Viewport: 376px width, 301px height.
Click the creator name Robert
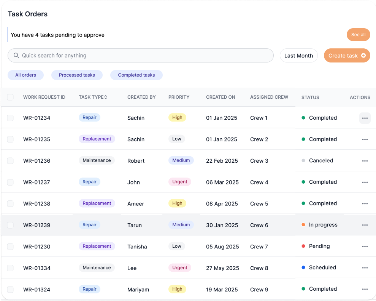[136, 161]
